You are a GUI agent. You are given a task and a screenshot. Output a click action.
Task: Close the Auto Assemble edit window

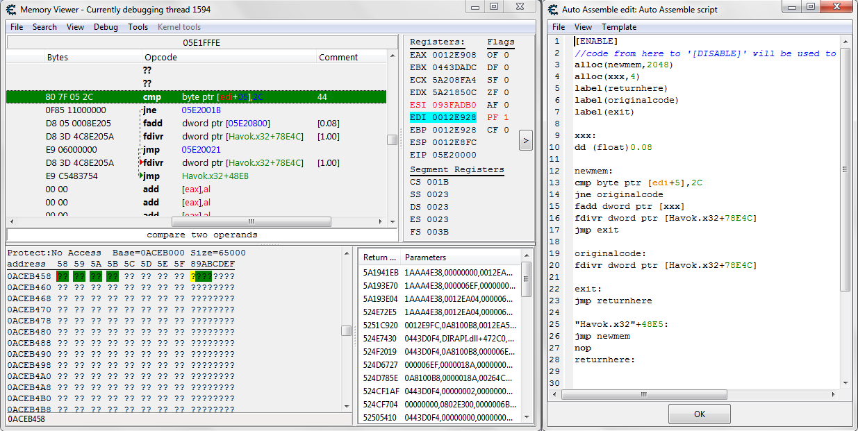click(836, 7)
